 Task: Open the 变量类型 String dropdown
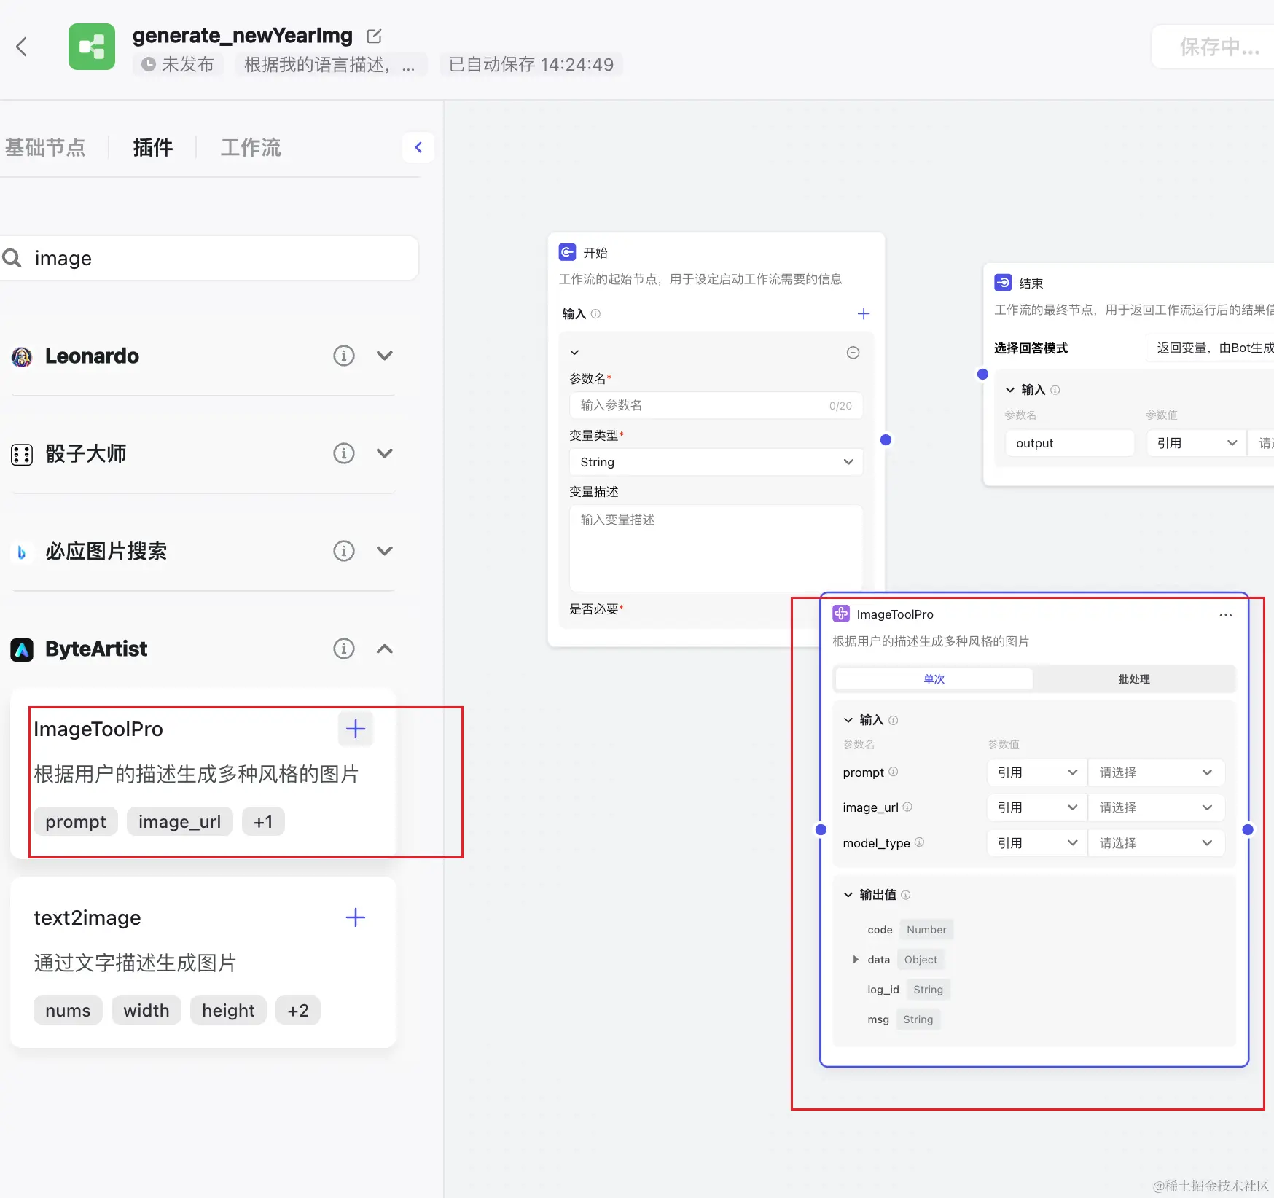click(x=716, y=462)
